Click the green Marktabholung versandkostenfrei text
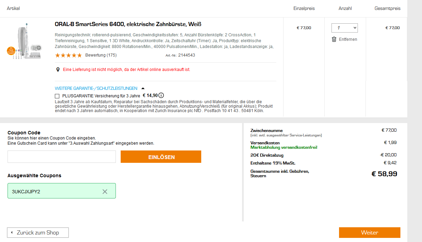The width and height of the screenshot is (422, 242). [x=284, y=147]
